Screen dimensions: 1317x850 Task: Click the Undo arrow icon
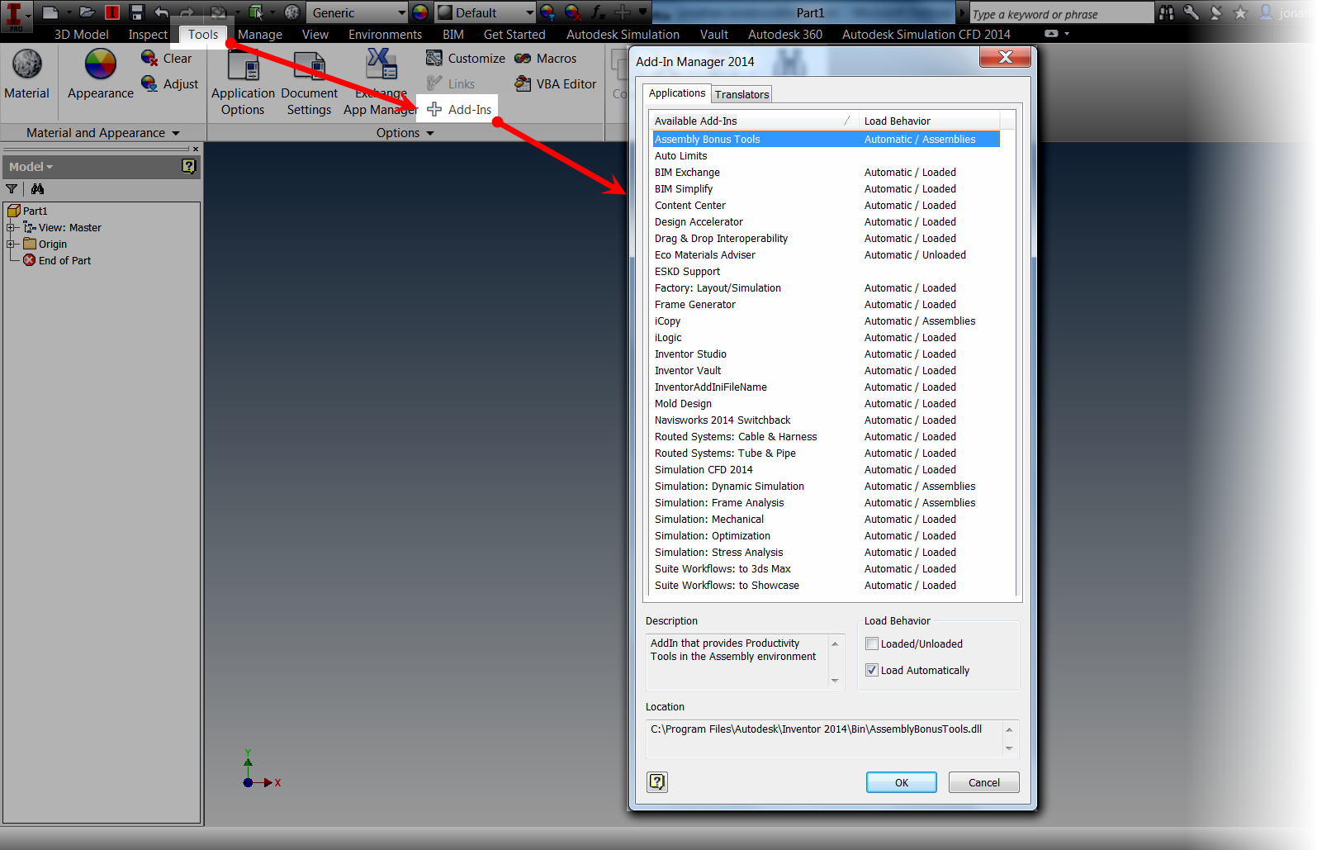pyautogui.click(x=162, y=12)
